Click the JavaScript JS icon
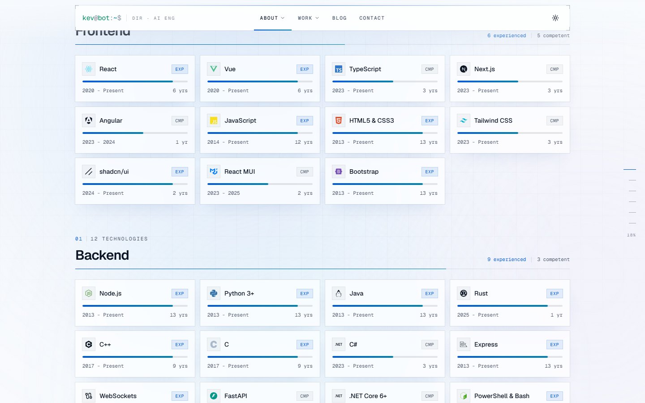This screenshot has width=645, height=403. click(x=214, y=120)
